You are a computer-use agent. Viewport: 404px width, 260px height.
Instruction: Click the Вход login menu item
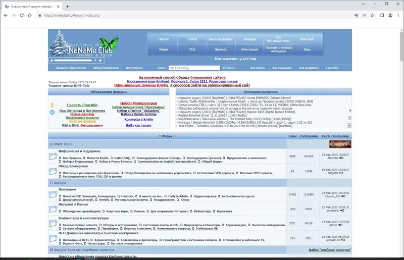pyautogui.click(x=307, y=49)
